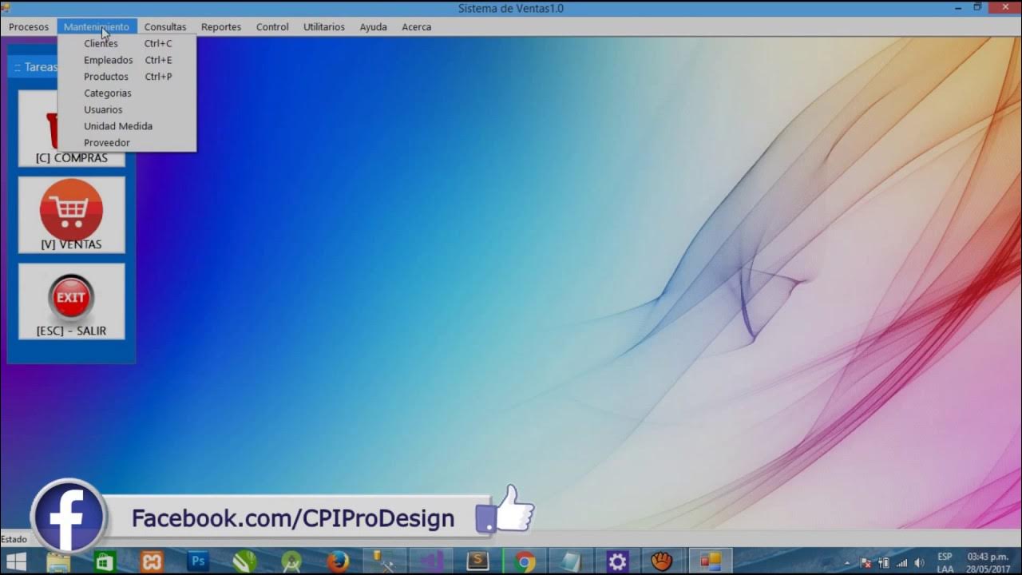The height and width of the screenshot is (575, 1022).
Task: Open the Reportes menu
Action: pos(221,27)
